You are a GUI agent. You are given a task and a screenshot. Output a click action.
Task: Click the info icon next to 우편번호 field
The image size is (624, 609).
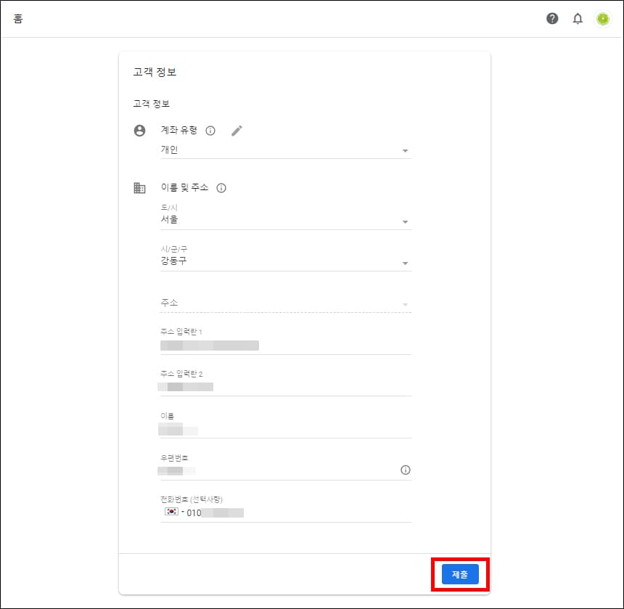coord(407,470)
